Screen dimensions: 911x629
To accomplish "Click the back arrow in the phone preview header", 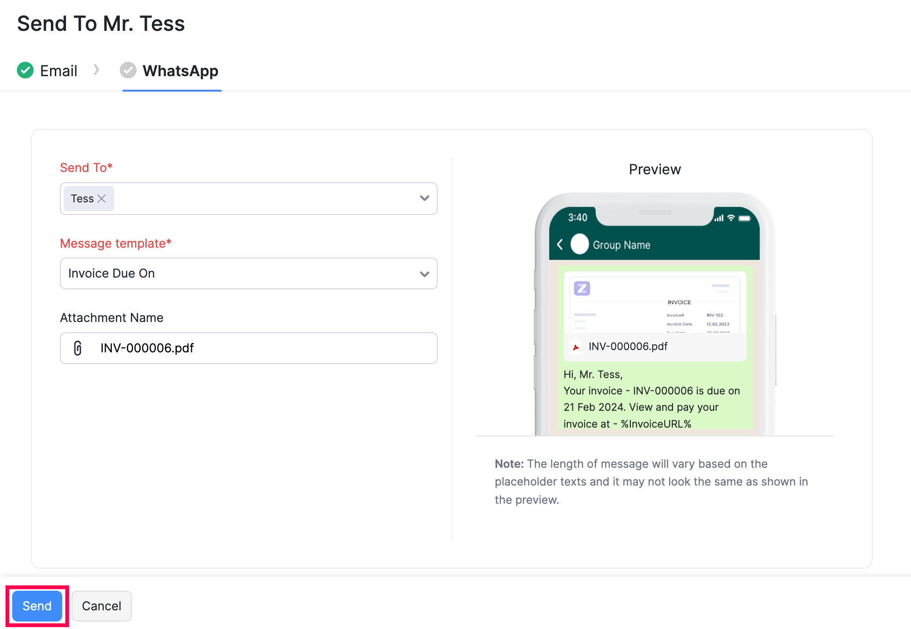I will pyautogui.click(x=559, y=244).
